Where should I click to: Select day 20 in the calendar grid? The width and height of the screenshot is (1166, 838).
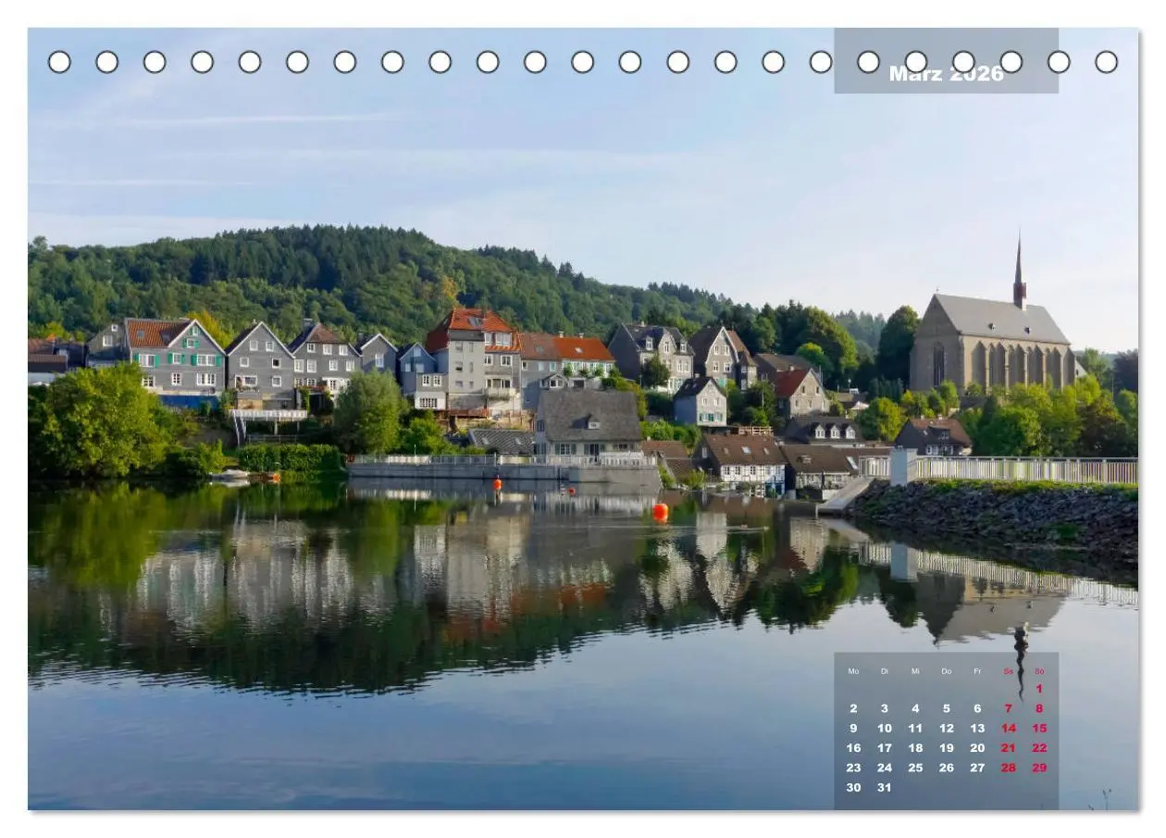(977, 748)
